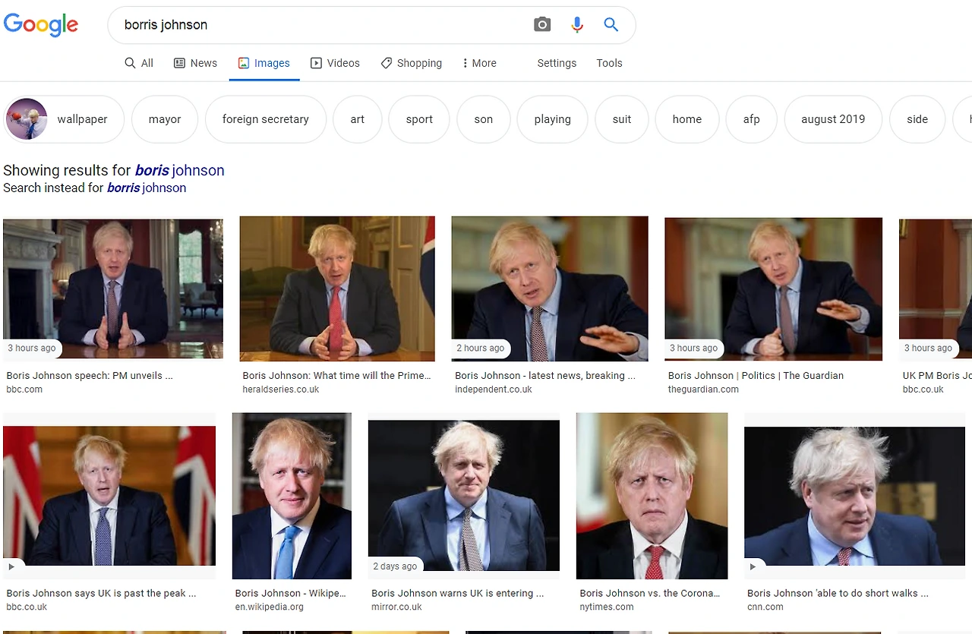Click the Google logo to return home
972x634 pixels.
tap(41, 24)
